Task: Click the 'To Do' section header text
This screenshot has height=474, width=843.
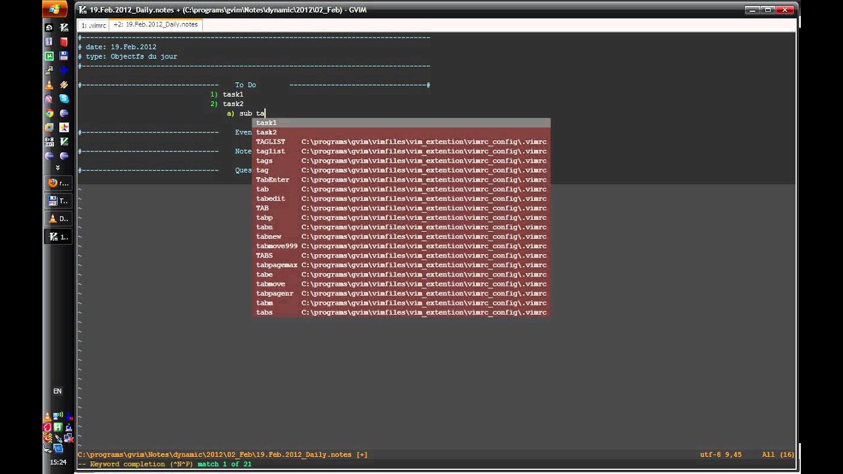Action: 245,85
